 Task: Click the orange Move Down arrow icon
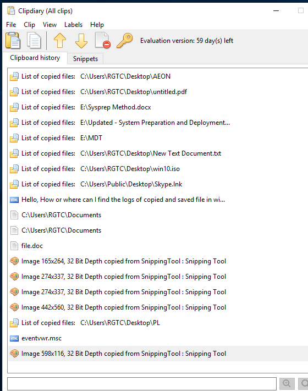coord(81,41)
